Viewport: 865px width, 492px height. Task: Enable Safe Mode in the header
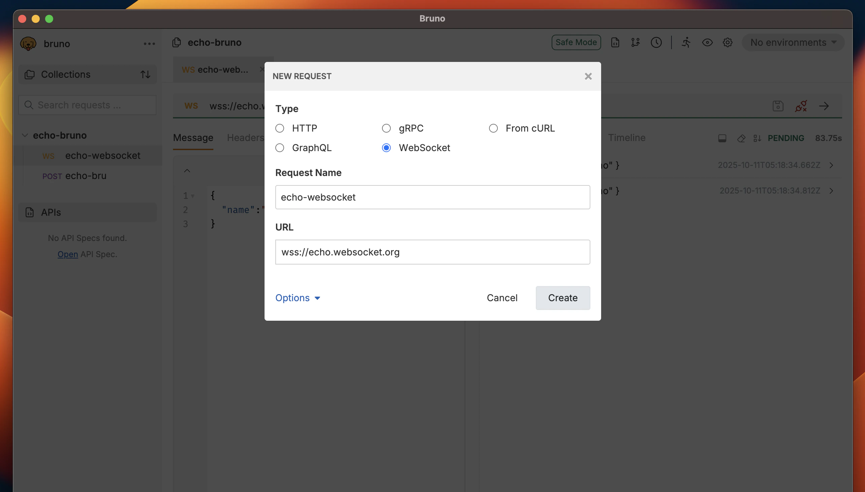[576, 42]
